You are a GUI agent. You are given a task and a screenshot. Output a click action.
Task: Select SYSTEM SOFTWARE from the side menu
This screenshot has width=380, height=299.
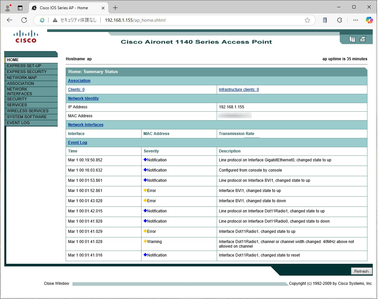(27, 117)
